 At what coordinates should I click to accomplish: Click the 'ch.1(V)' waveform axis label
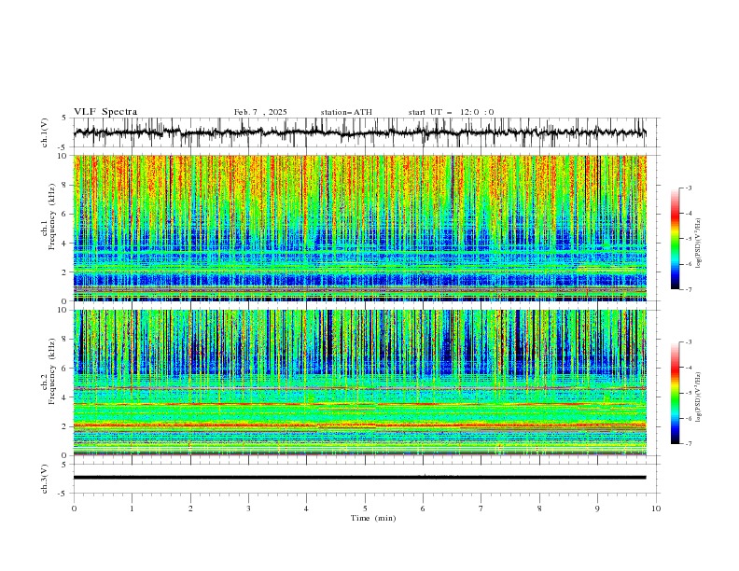[45, 132]
